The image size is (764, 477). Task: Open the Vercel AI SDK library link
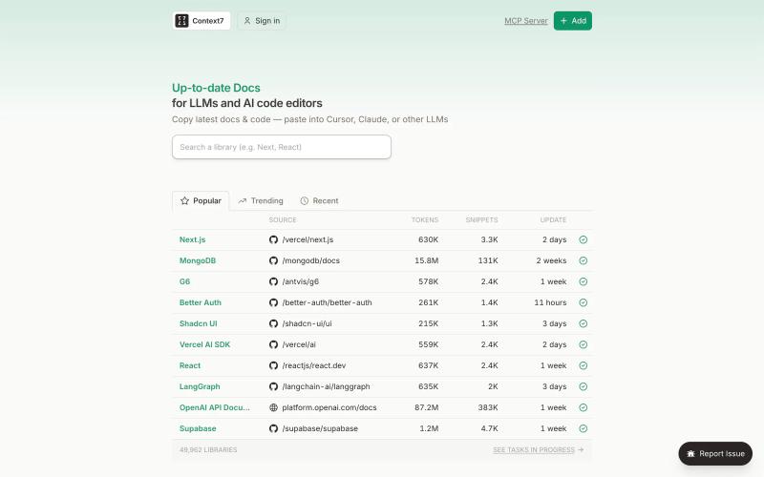[x=204, y=344]
